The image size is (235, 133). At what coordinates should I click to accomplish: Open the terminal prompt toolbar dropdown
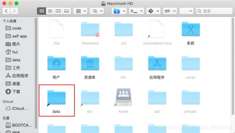(x=137, y=11)
